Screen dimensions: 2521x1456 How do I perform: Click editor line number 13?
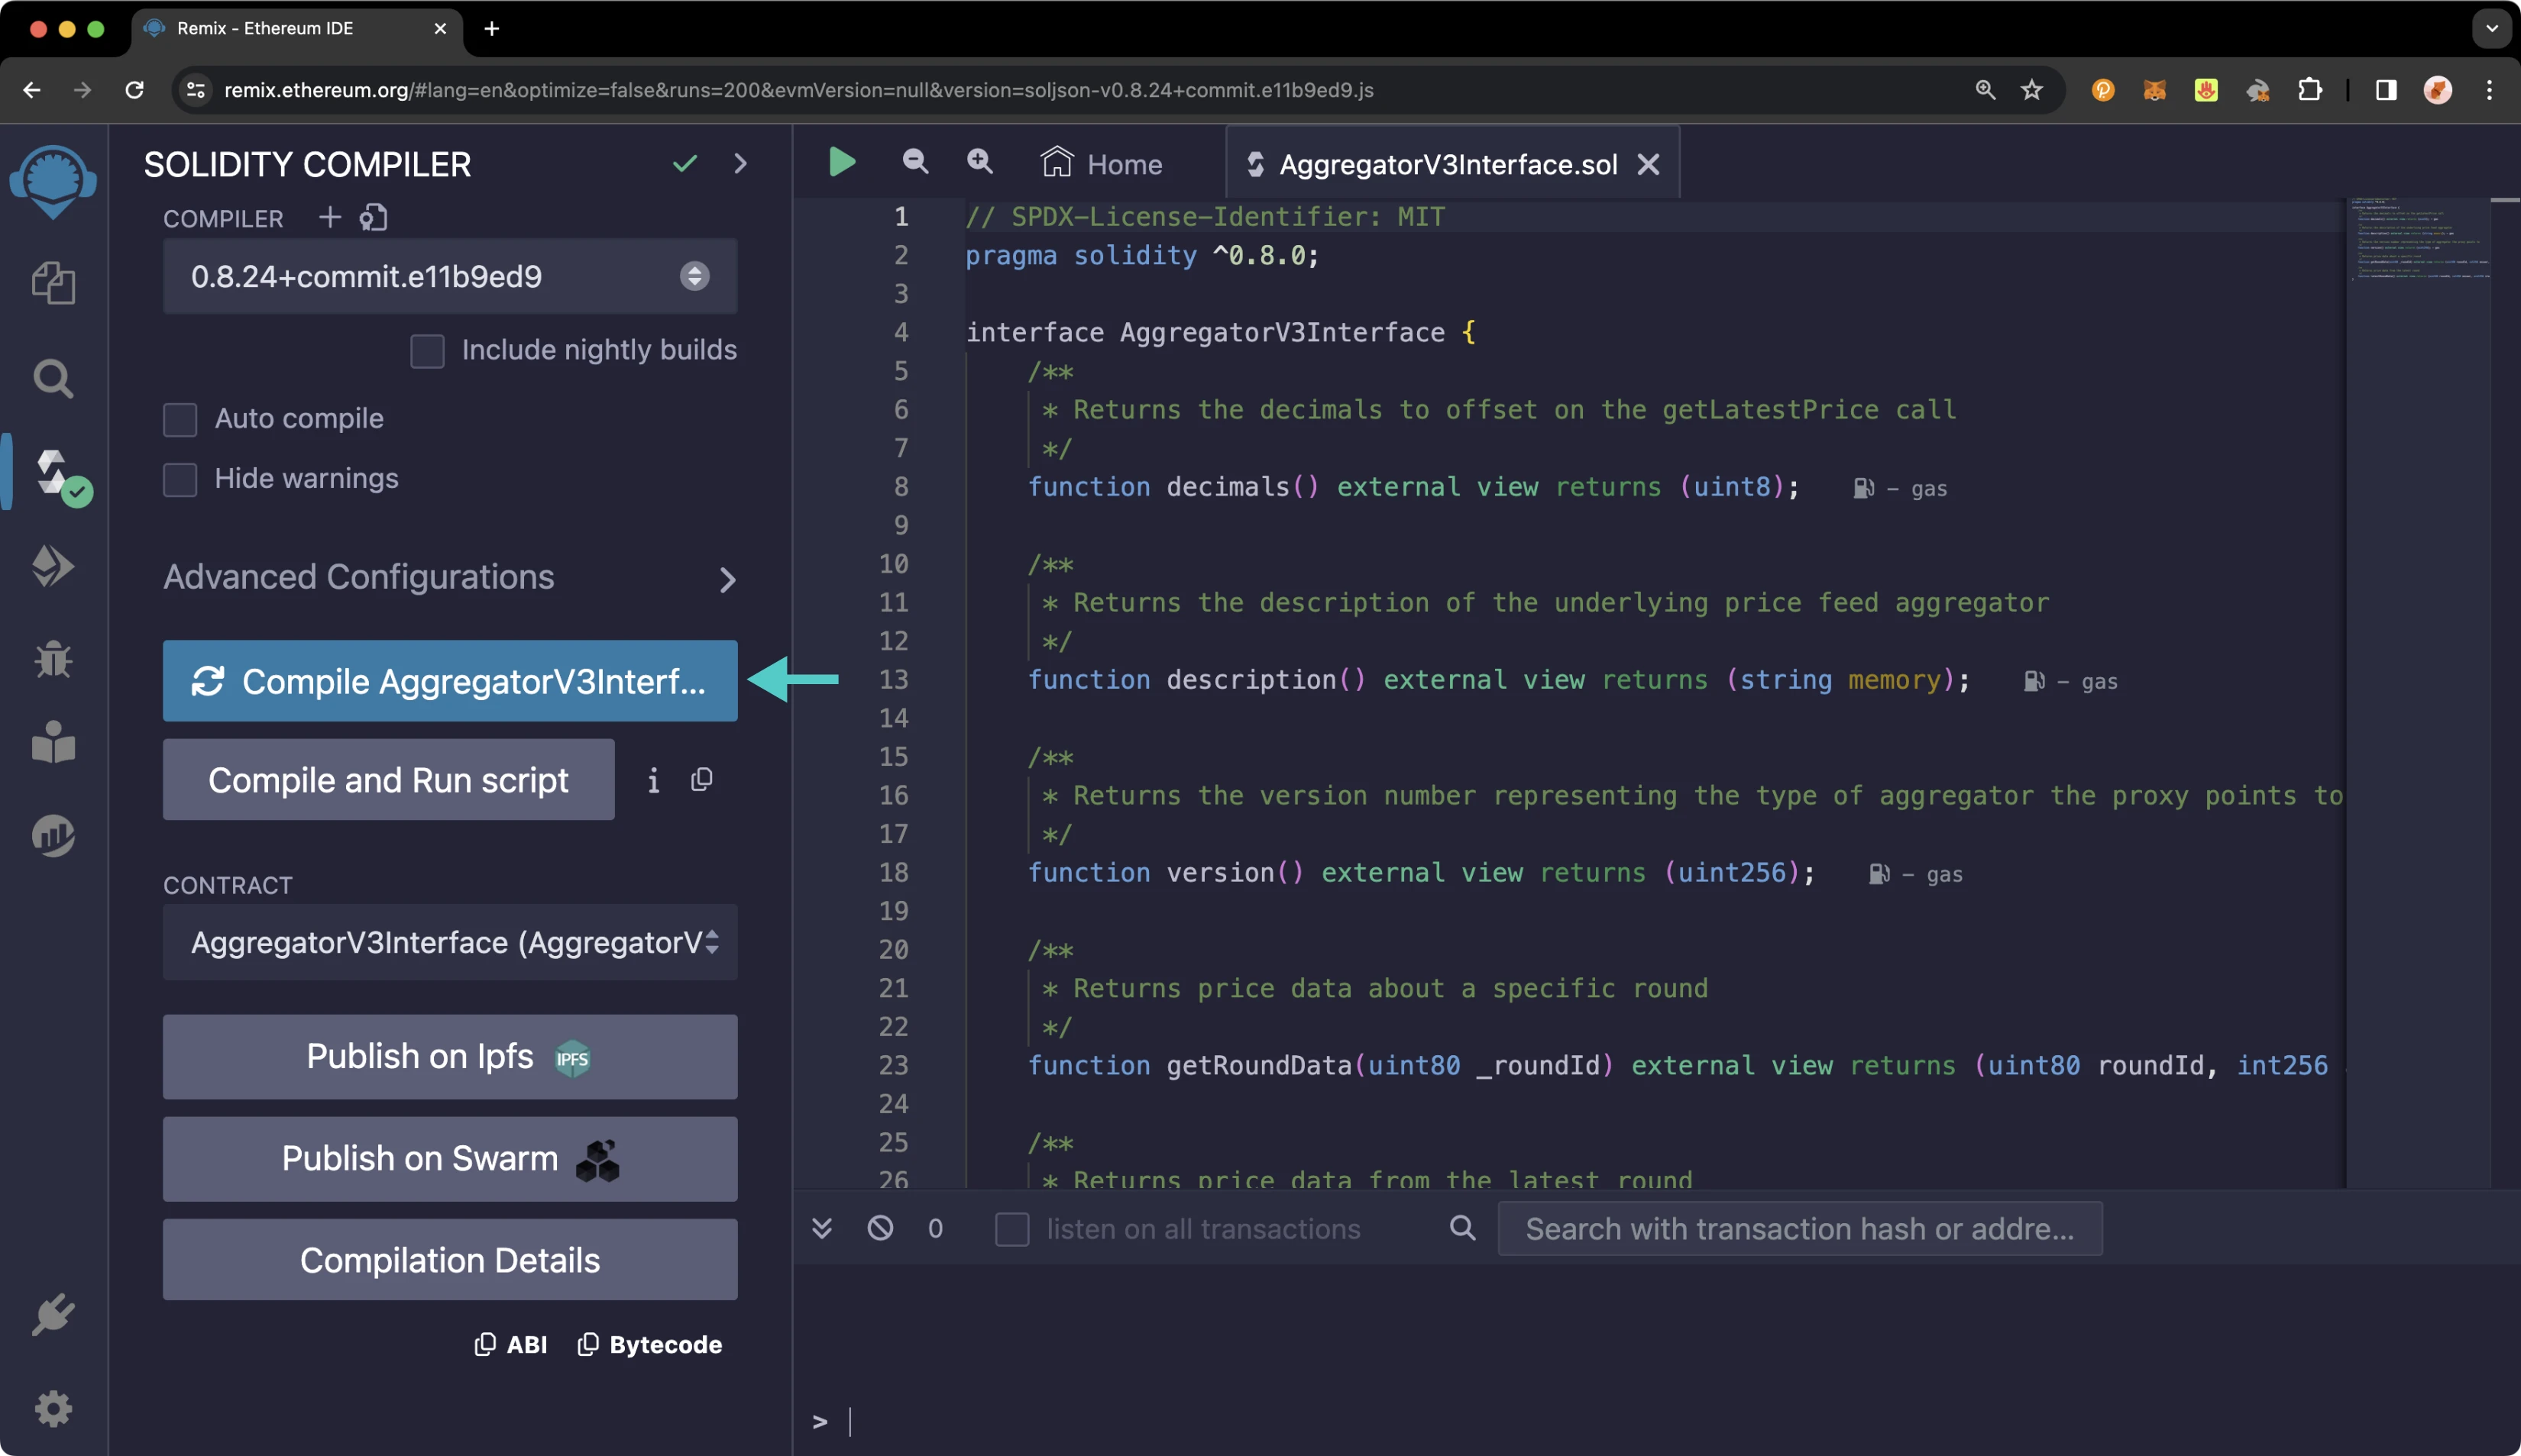pos(893,680)
